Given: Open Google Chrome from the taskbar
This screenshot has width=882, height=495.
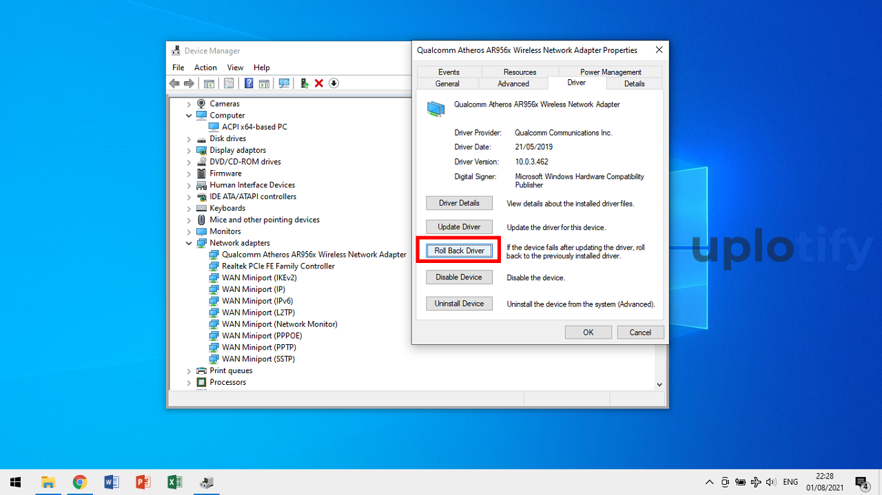Looking at the screenshot, I should click(79, 482).
